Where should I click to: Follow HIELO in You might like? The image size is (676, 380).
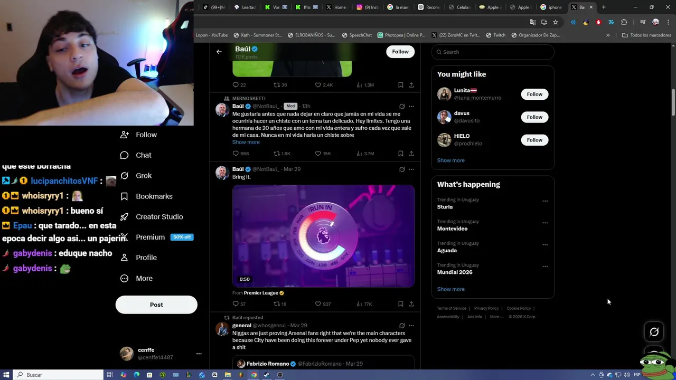tap(534, 140)
